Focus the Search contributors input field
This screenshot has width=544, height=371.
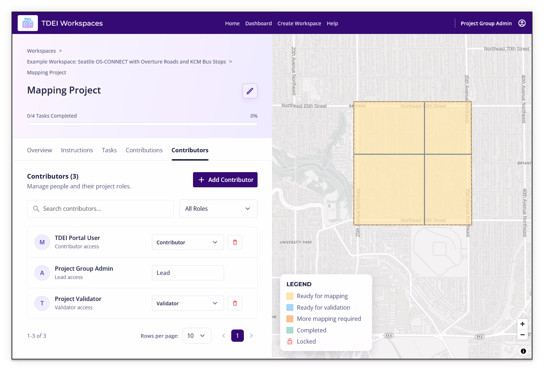coord(100,209)
